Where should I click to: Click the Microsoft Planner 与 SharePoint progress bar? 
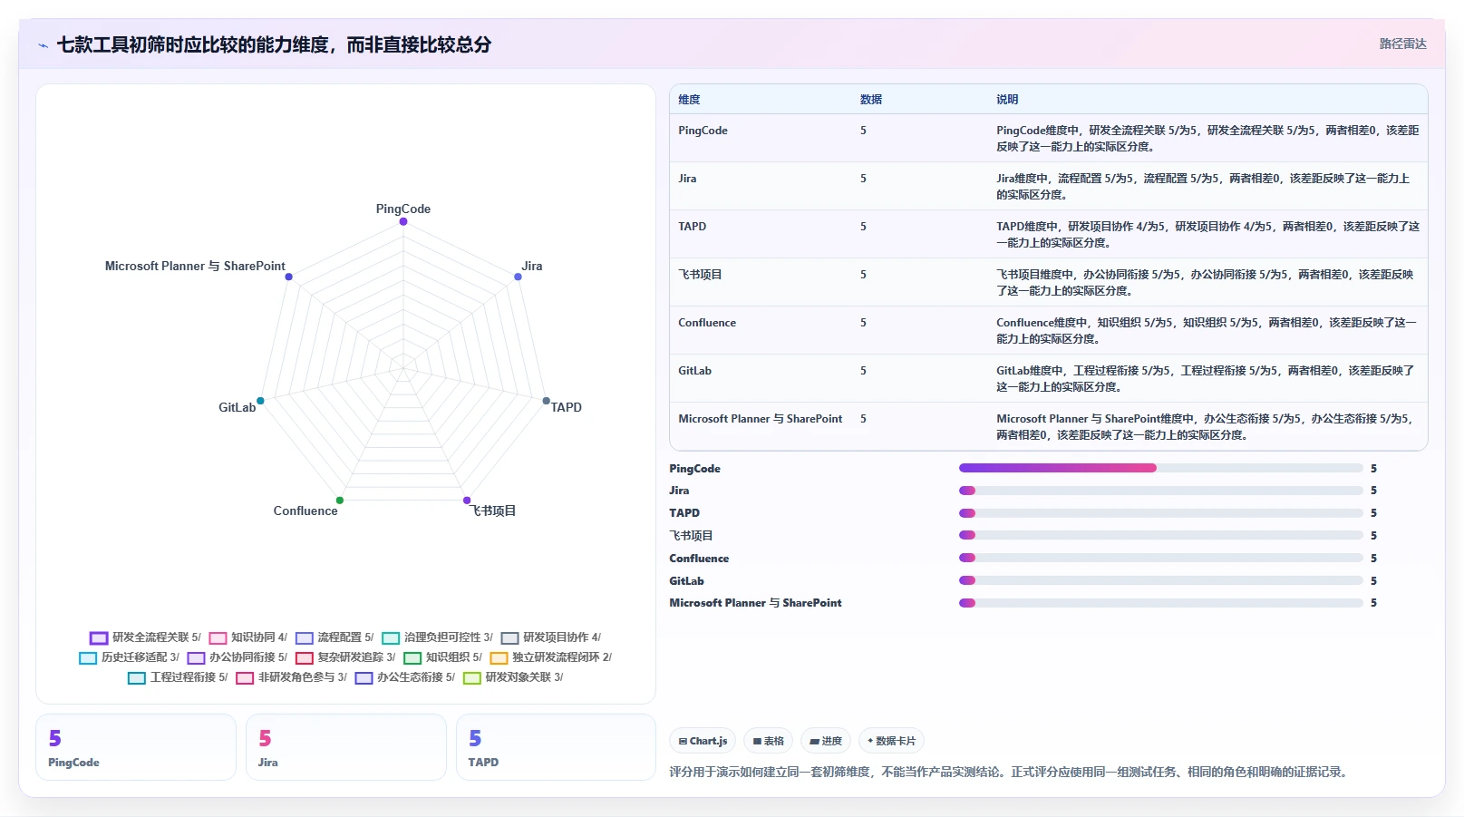pyautogui.click(x=1161, y=603)
